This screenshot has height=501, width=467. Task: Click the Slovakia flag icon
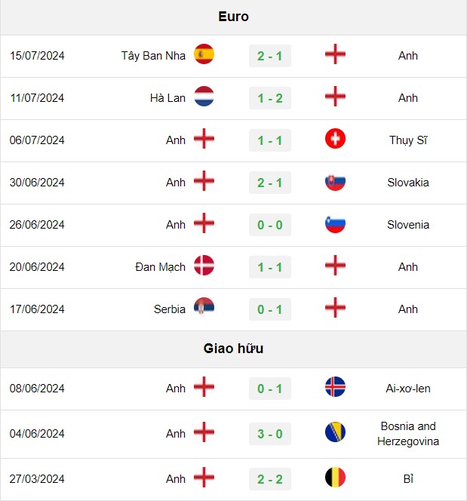[x=335, y=181]
